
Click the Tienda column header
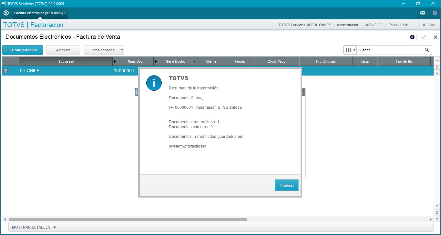(240, 61)
